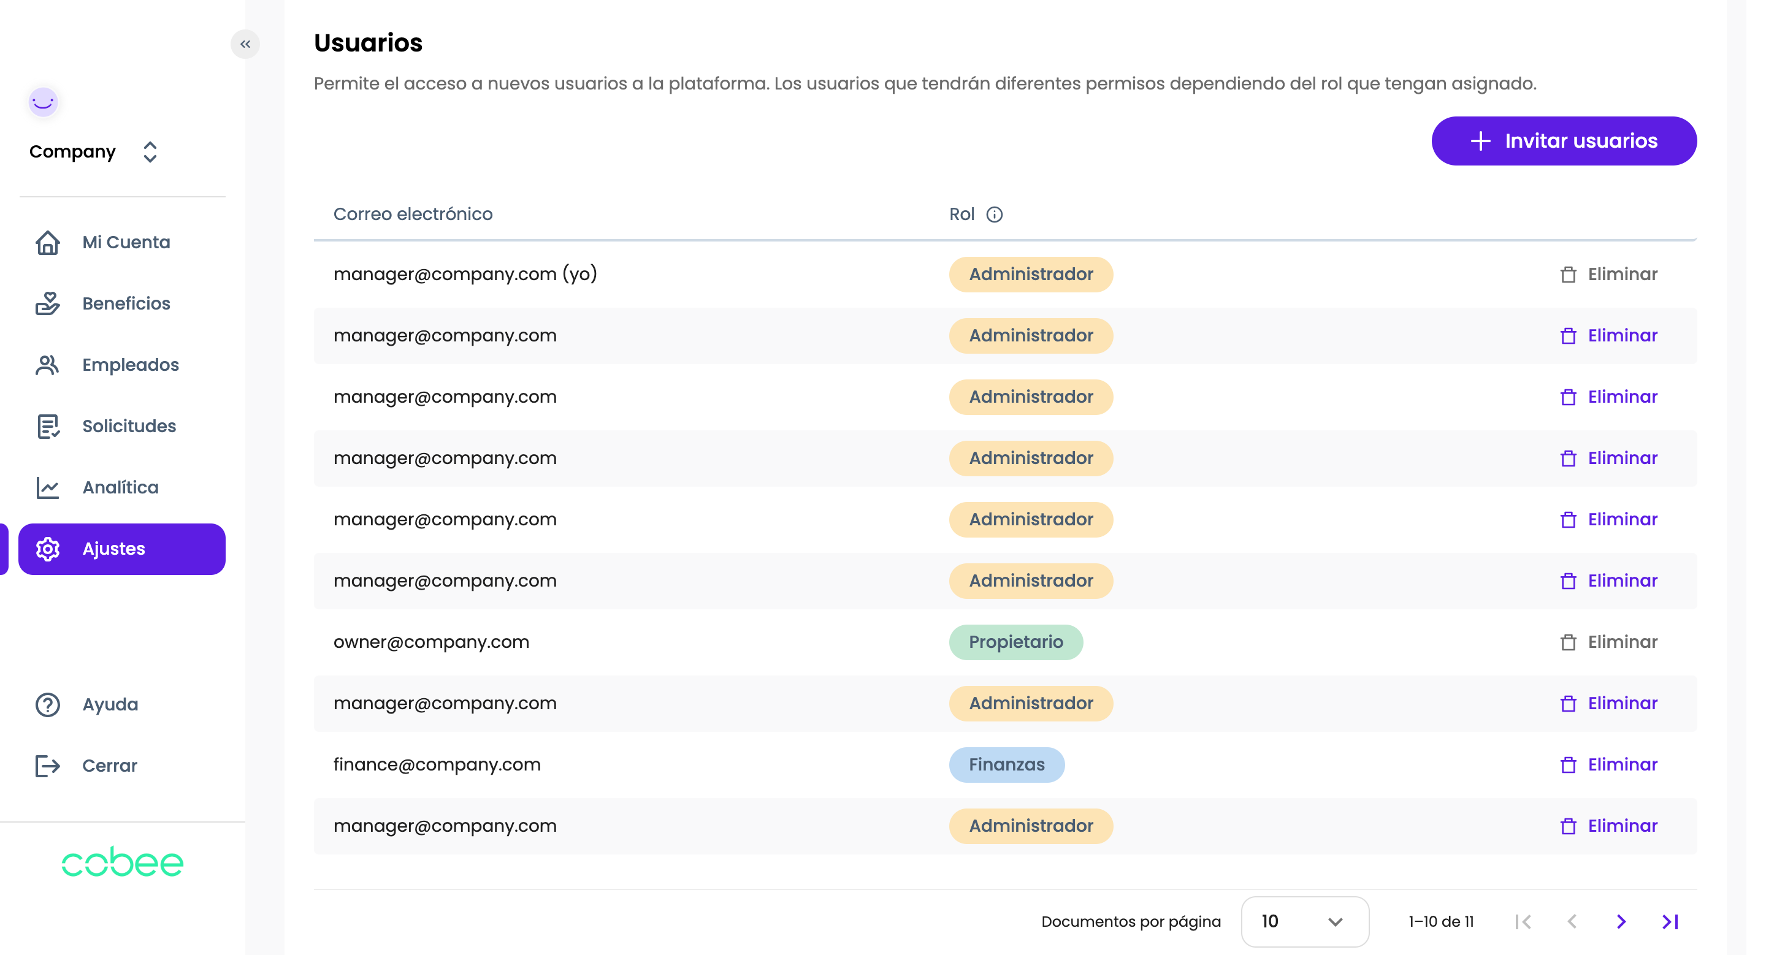
Task: Click the Rol info icon
Action: click(994, 215)
